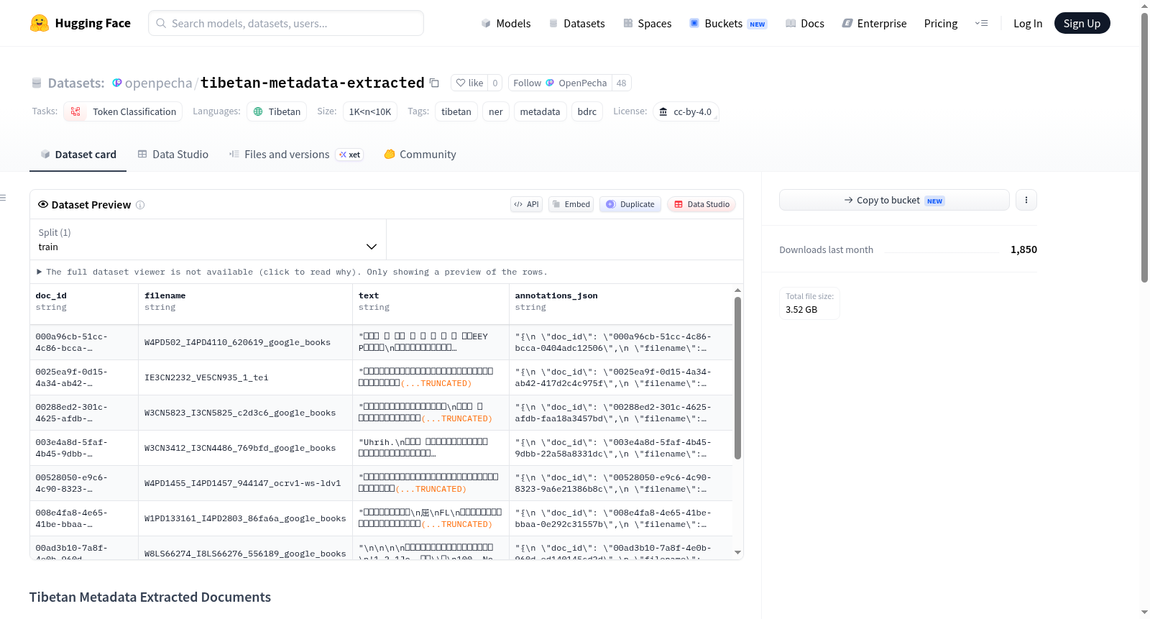
Task: Click the Tibetan Metadata Extracted Documents heading
Action: [x=150, y=597]
